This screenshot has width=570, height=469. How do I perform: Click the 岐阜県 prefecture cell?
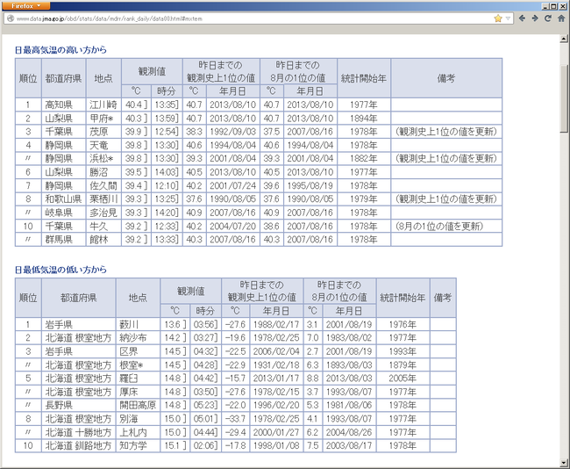pos(64,213)
